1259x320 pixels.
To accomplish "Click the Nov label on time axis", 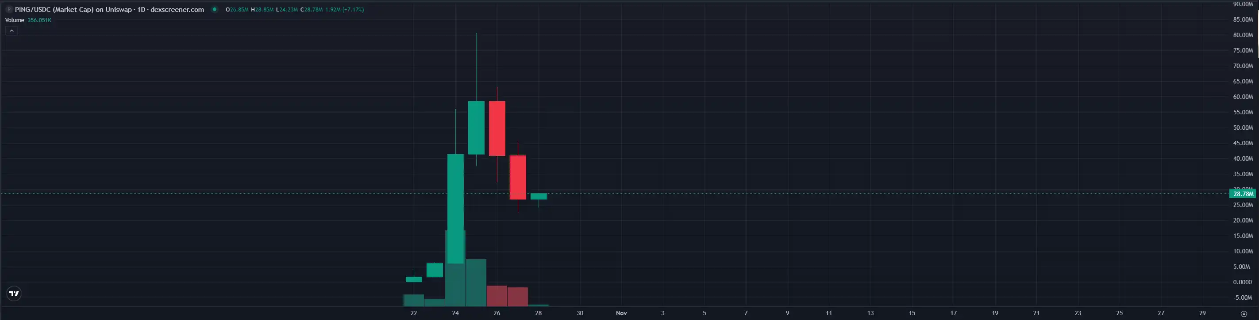I will click(x=621, y=313).
